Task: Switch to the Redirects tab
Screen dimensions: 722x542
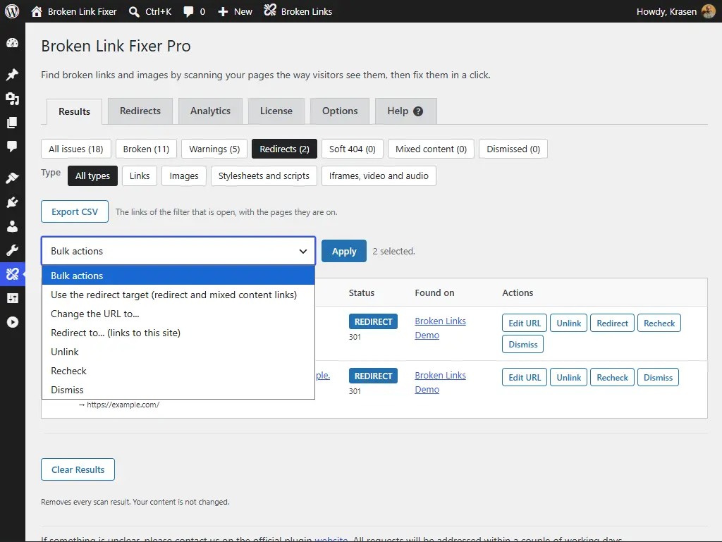Action: tap(140, 111)
